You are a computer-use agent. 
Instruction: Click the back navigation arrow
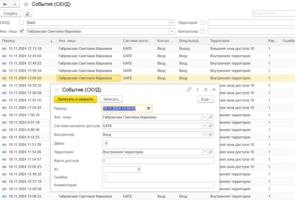pos(5,4)
